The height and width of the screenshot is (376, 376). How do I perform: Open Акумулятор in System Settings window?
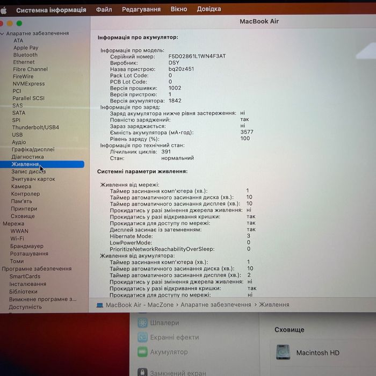click(x=163, y=352)
